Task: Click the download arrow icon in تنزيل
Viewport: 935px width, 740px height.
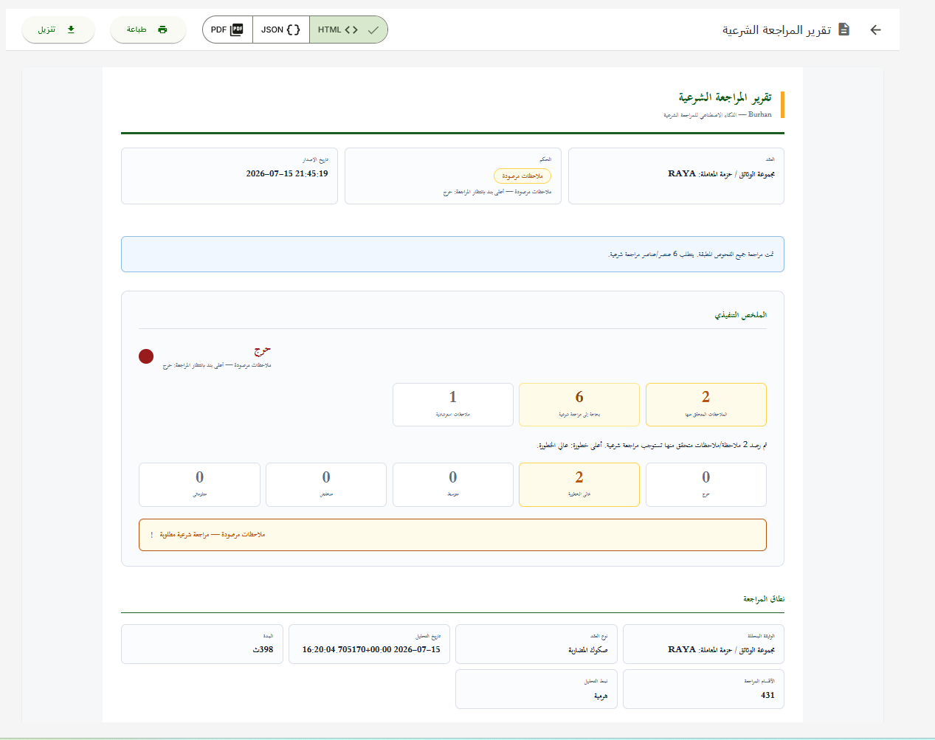Action: pos(71,30)
